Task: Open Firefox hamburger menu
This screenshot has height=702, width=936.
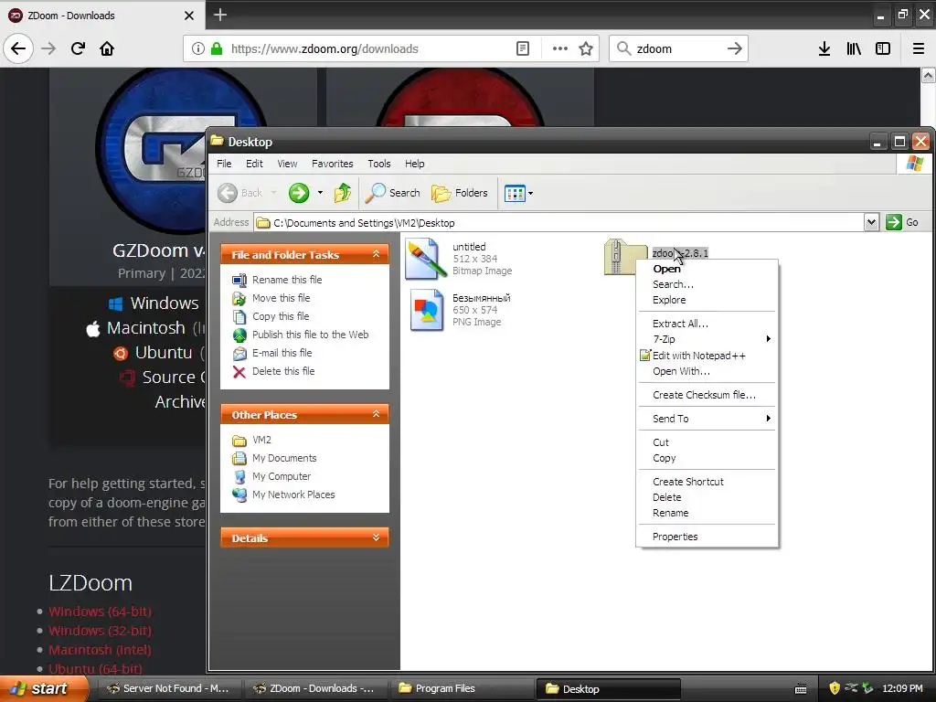Action: click(x=919, y=48)
